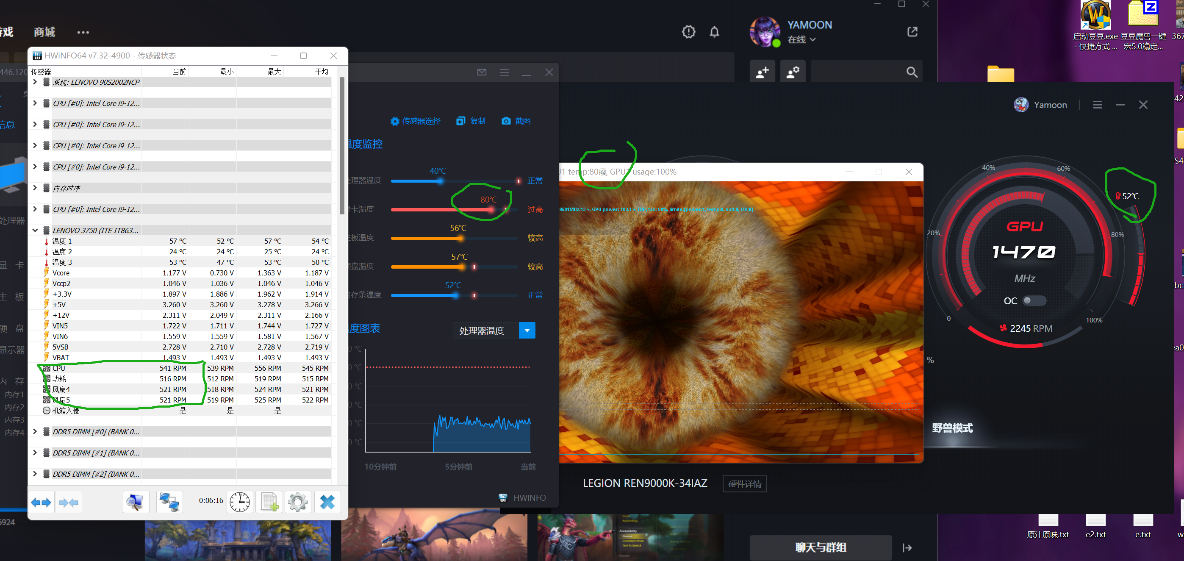Click HWiNFO blue X close sensors icon

coord(327,502)
